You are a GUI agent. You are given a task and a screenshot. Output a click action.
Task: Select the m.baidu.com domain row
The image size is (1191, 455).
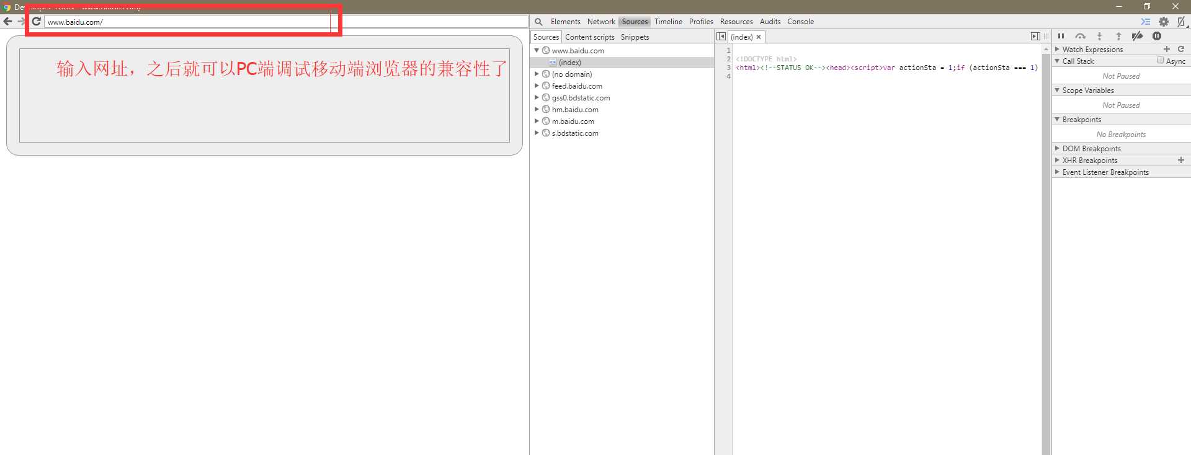622,121
